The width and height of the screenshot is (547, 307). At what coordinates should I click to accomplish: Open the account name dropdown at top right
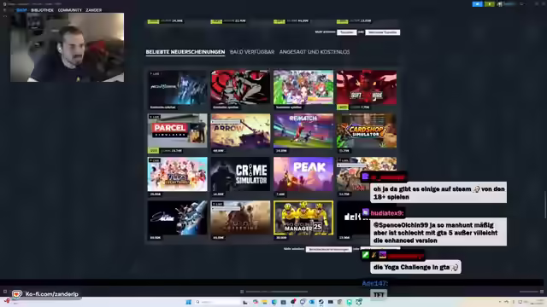[513, 3]
